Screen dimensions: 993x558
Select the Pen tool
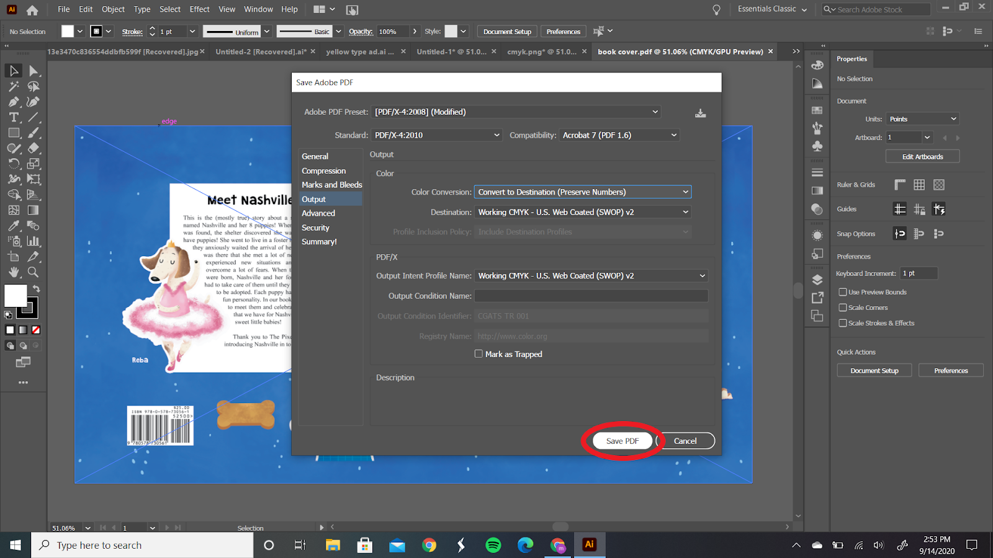point(14,102)
